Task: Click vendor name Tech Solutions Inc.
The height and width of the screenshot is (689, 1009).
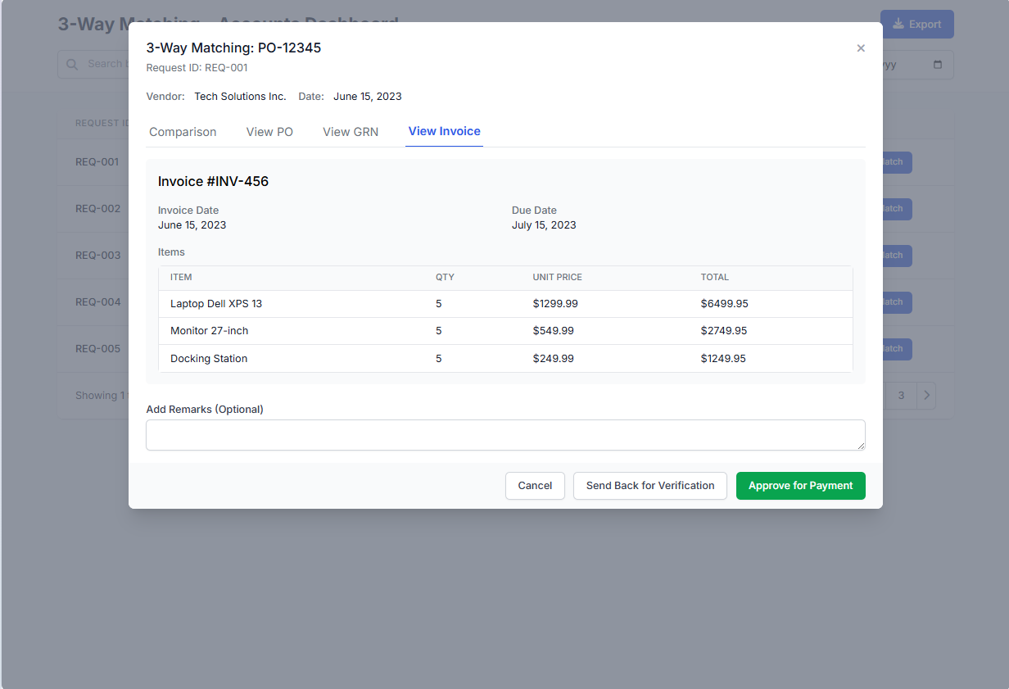Action: click(240, 97)
